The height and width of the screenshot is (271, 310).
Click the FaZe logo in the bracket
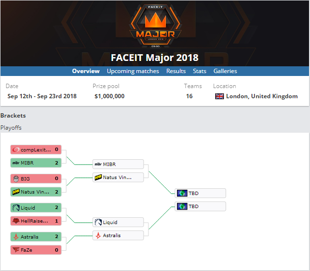click(x=16, y=250)
